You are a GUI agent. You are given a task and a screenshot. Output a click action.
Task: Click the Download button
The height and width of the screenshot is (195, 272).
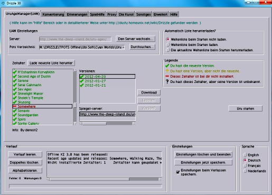[x=149, y=92]
